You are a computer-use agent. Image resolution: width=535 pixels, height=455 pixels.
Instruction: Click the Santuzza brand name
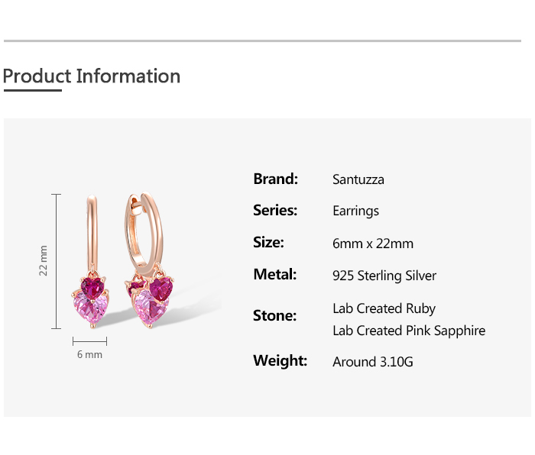click(x=358, y=180)
